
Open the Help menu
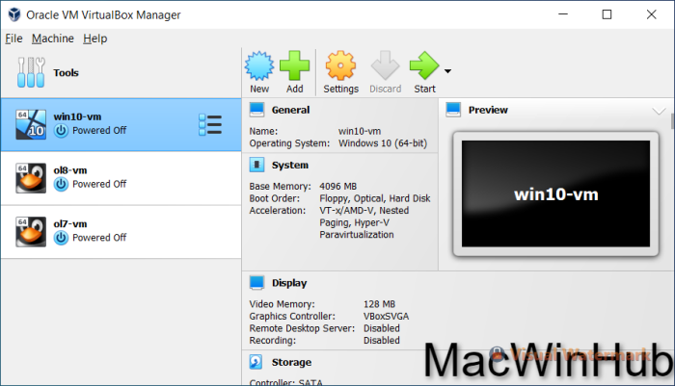click(x=95, y=39)
